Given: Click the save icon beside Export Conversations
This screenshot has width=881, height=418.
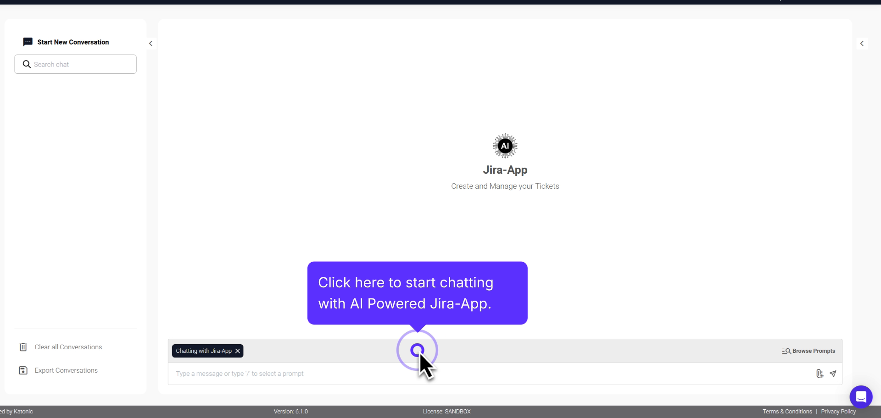Looking at the screenshot, I should coord(23,370).
